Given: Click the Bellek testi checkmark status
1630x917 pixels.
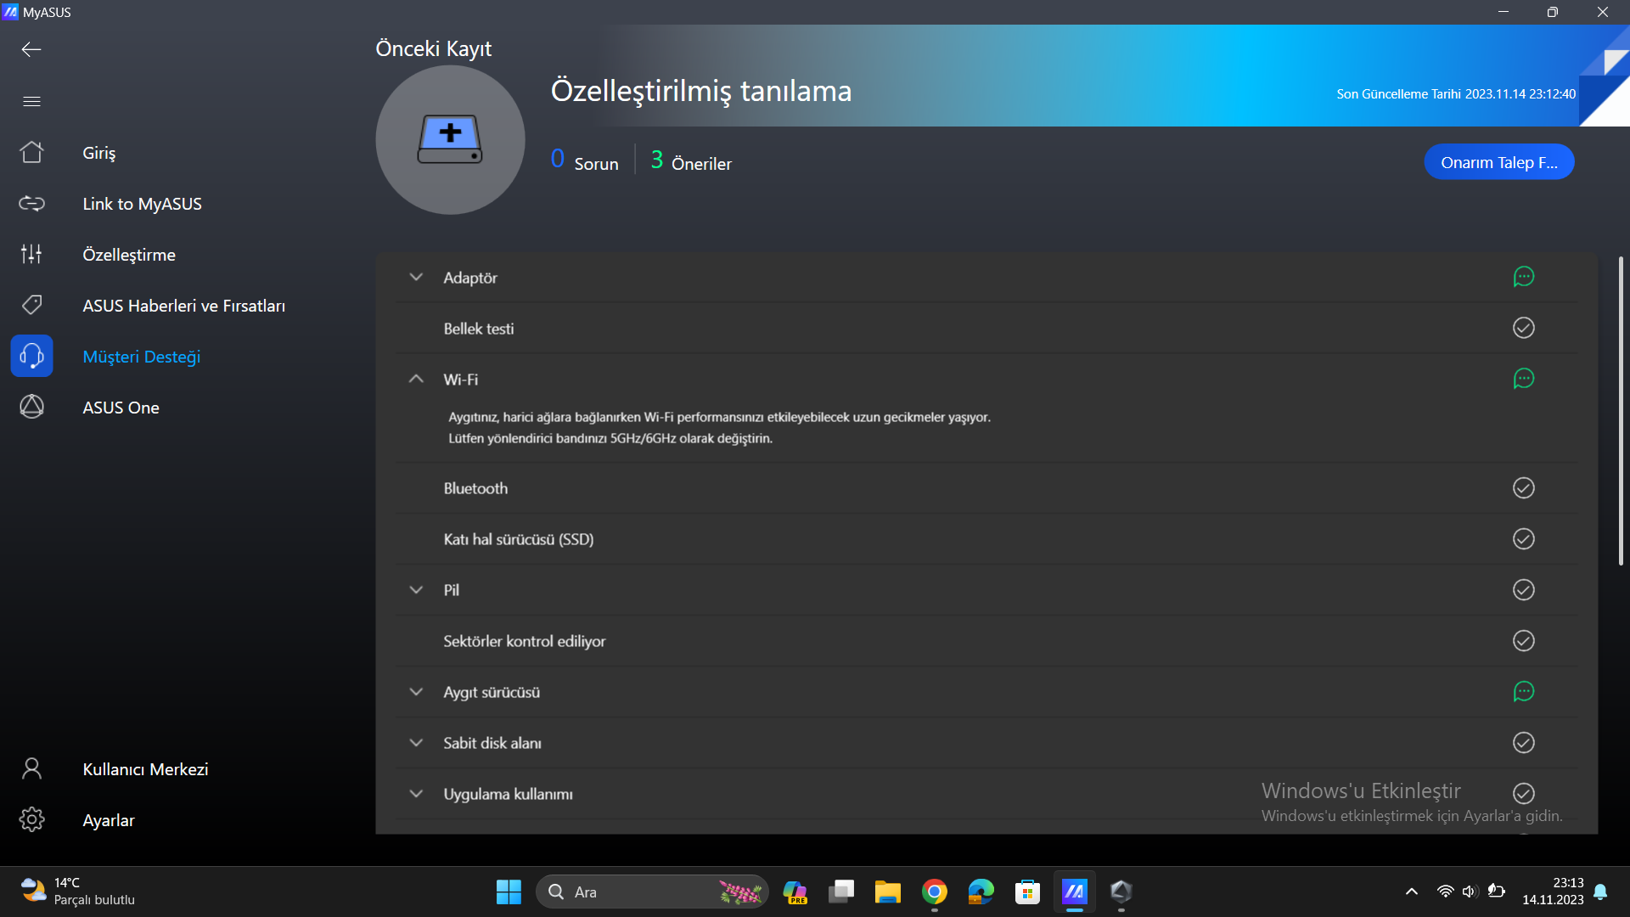Looking at the screenshot, I should [1523, 328].
